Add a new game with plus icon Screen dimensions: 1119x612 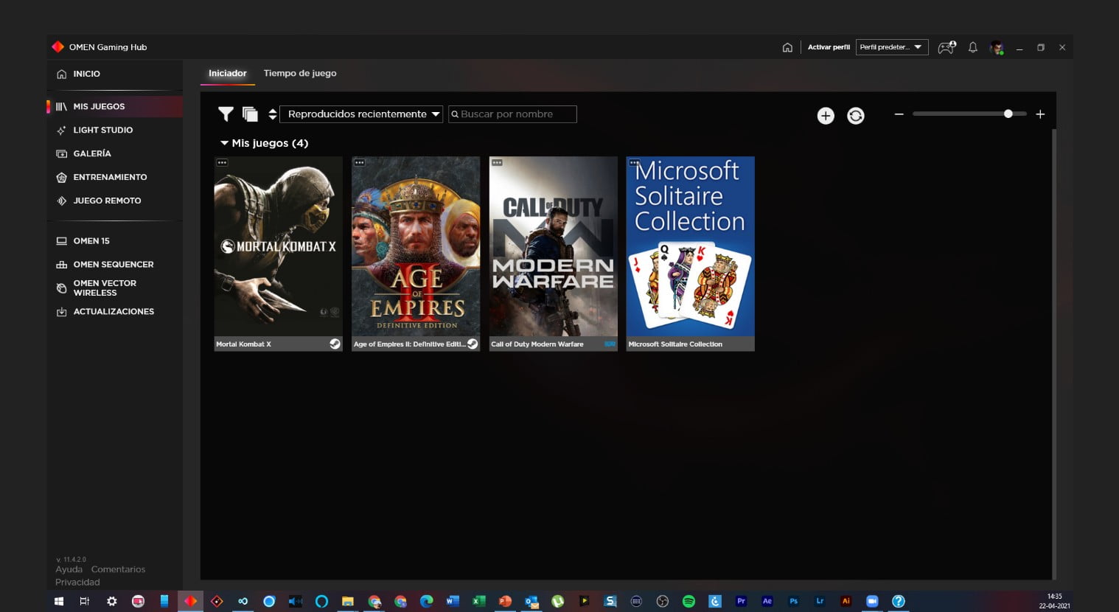[826, 116]
